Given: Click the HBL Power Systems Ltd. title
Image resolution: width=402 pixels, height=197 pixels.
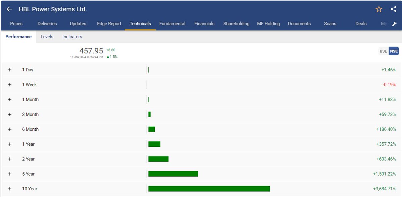Looking at the screenshot, I should [53, 9].
